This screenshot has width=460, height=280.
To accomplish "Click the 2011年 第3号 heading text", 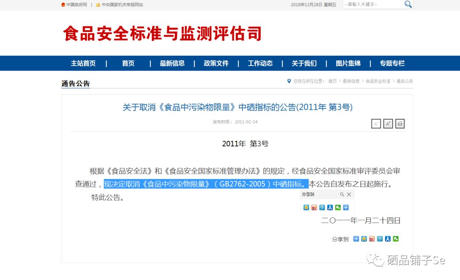I will 245,144.
